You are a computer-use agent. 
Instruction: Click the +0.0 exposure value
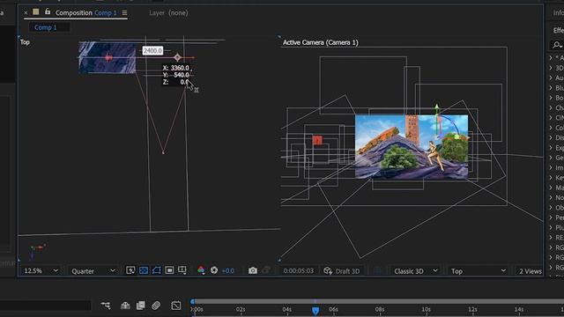click(228, 270)
